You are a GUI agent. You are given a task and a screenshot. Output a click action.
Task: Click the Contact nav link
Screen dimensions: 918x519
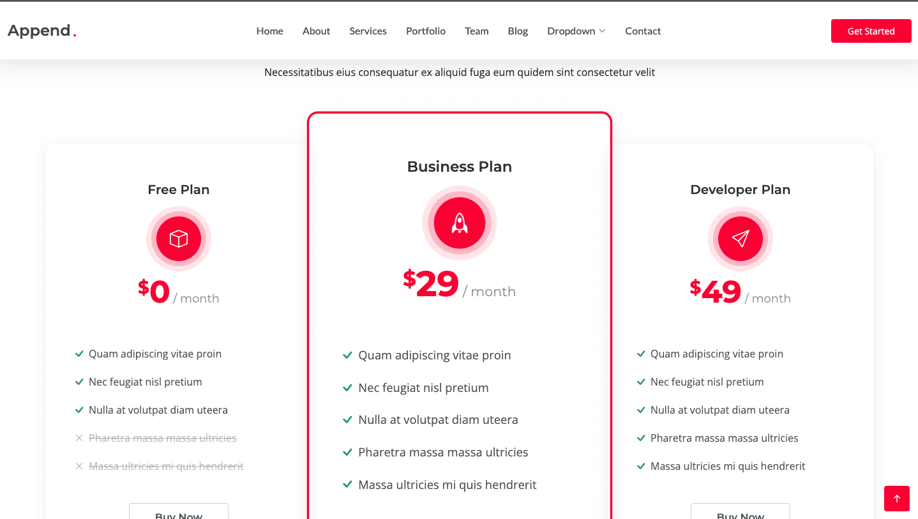[643, 31]
